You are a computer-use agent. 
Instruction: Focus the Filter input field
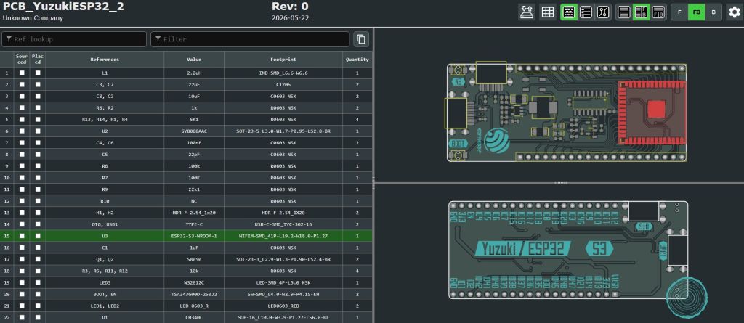pos(250,39)
